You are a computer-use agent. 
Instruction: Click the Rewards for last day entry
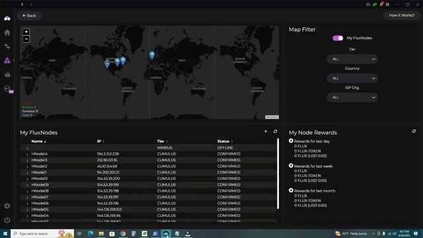coord(311,141)
